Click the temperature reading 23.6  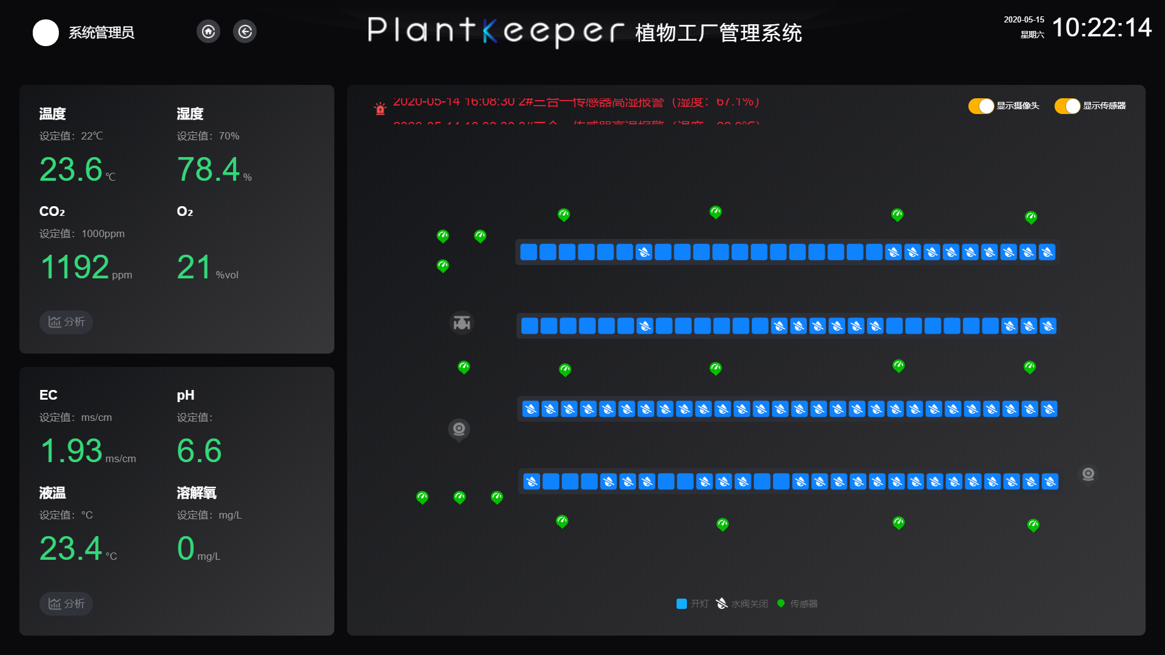coord(71,170)
